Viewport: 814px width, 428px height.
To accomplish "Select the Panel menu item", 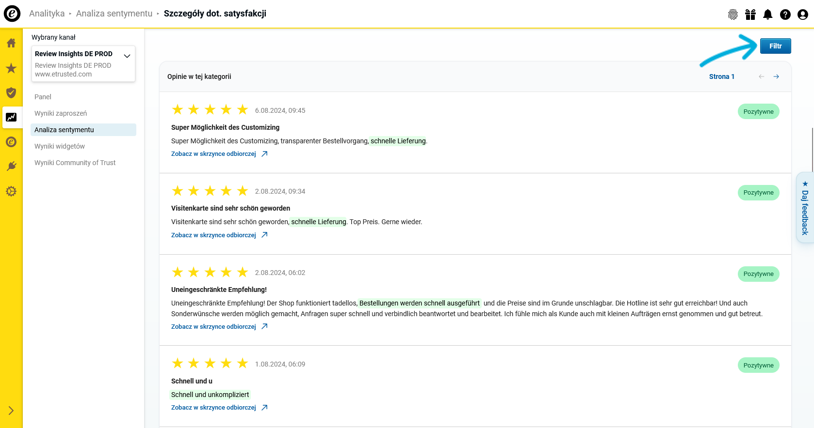I will coord(43,97).
